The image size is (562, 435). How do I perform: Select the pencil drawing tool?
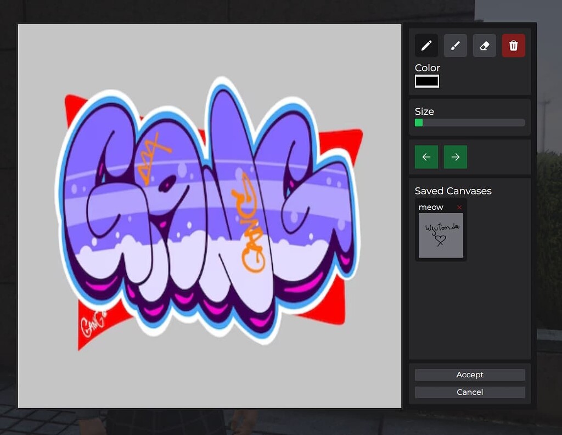426,46
